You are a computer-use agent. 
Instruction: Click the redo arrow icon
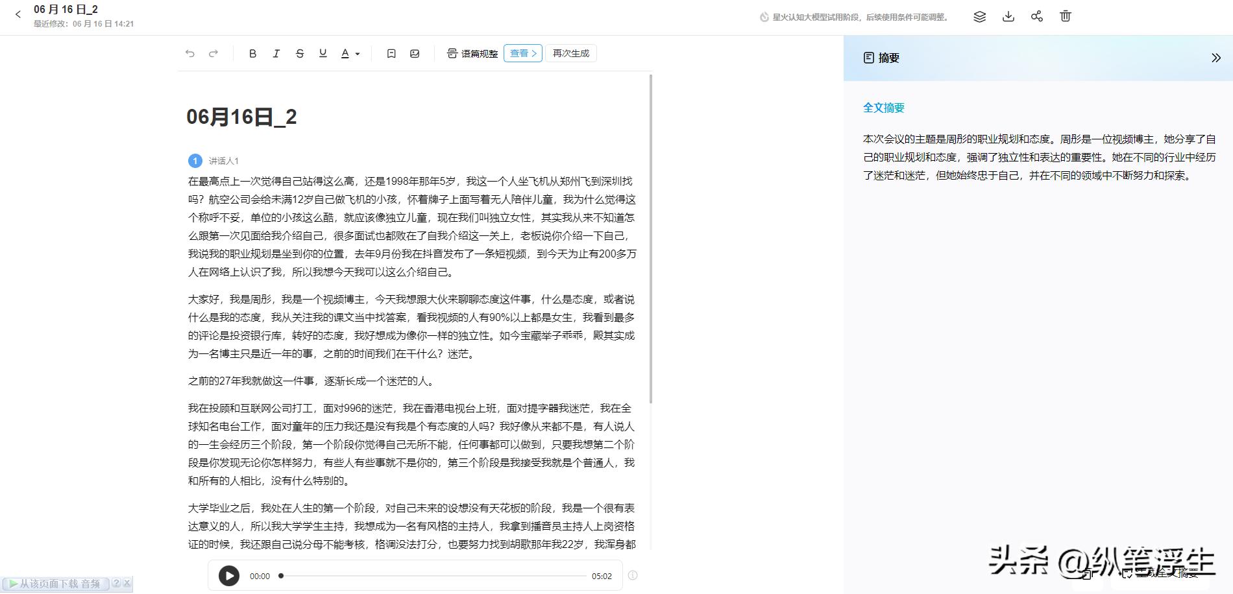pyautogui.click(x=214, y=54)
